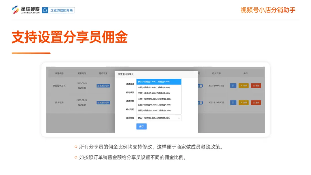The image size is (311, 175).
Task: Click the 截止日期 column header
Action: [216, 73]
